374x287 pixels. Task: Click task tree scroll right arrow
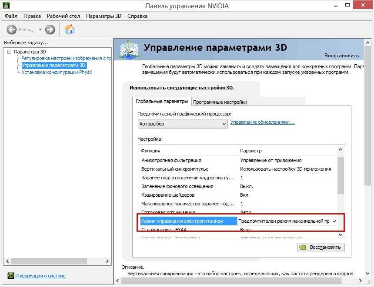107,261
